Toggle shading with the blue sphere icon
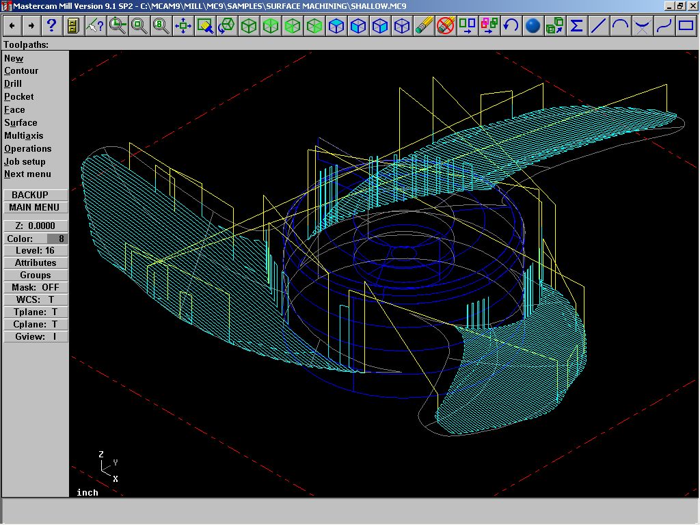Image resolution: width=700 pixels, height=525 pixels. [533, 26]
